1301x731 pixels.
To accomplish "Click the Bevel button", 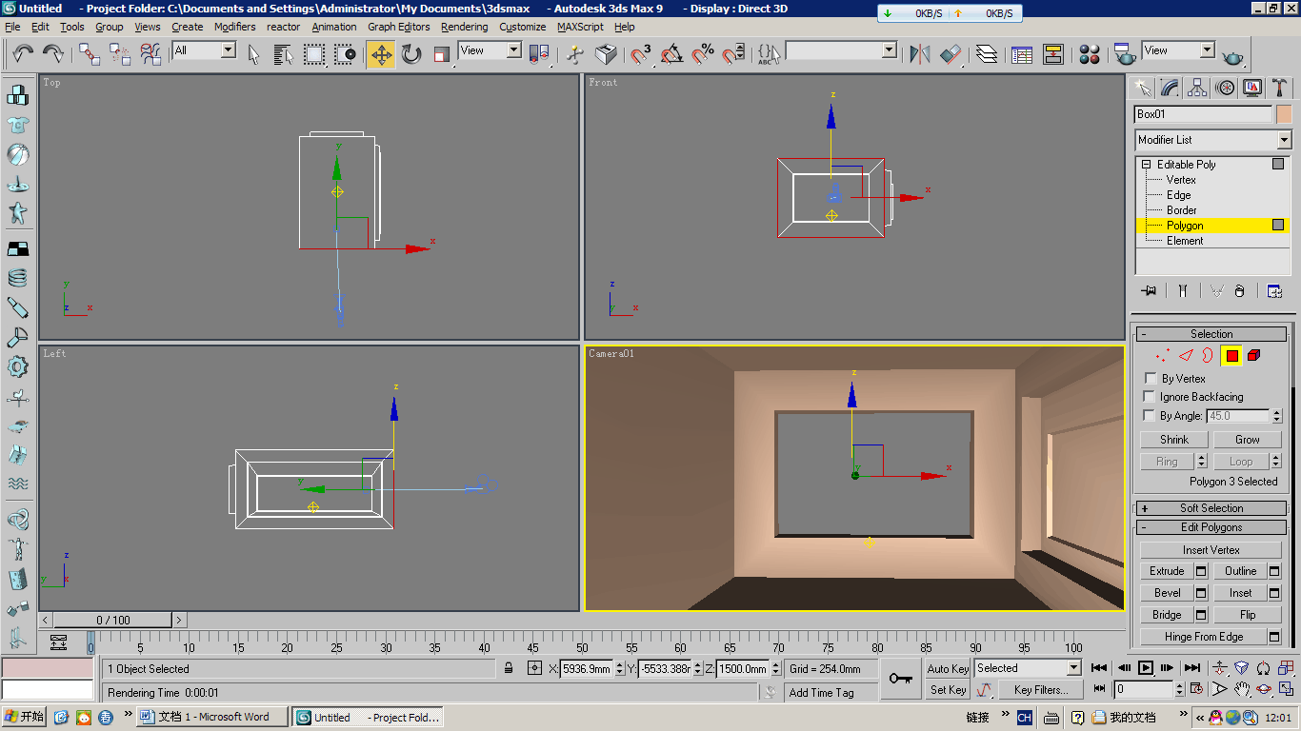I will pos(1167,593).
